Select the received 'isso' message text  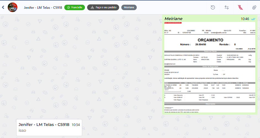coord(22,130)
